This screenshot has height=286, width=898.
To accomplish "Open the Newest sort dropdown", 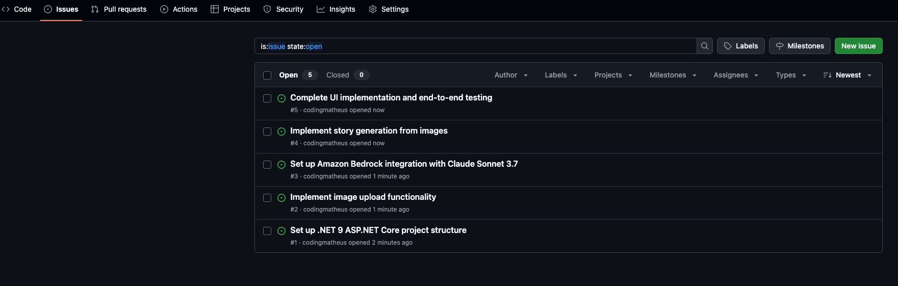I will [x=847, y=75].
